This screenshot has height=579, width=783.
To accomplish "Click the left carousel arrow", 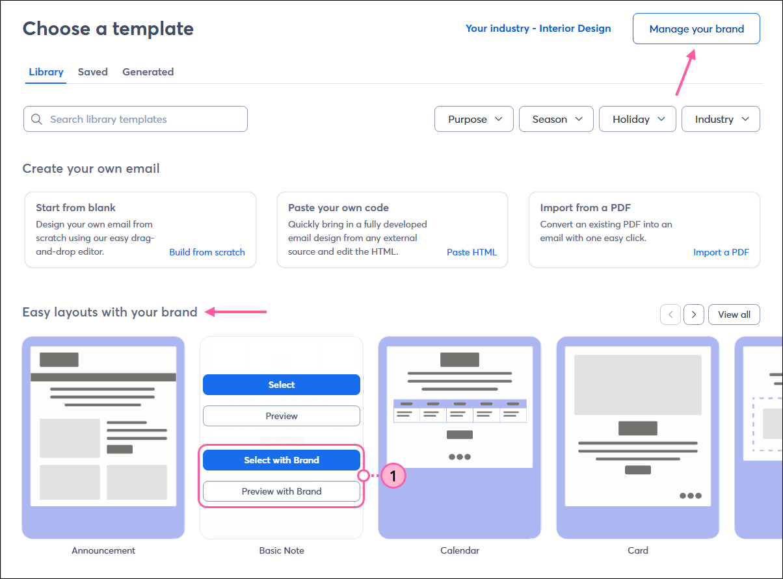I will point(670,315).
